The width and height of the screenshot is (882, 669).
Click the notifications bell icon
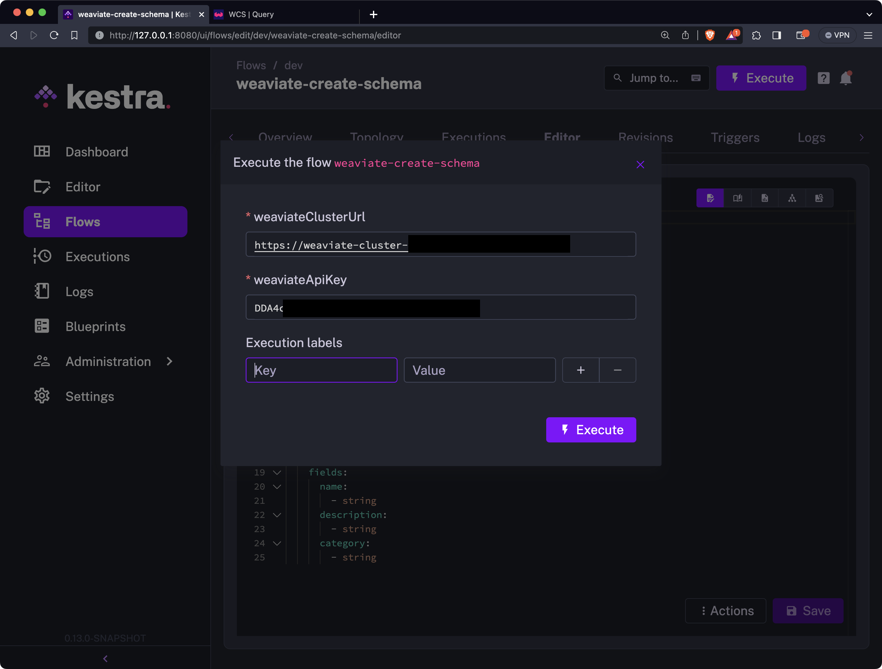845,78
